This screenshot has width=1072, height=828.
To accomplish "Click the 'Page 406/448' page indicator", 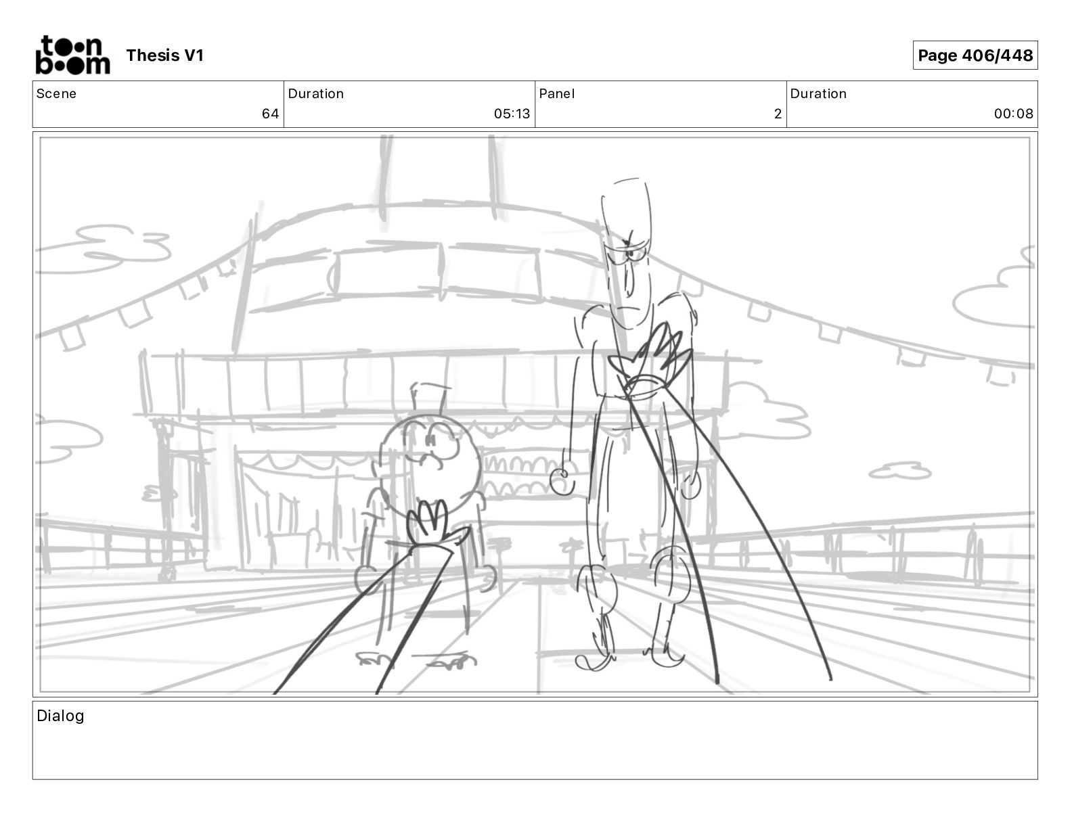I will 975,55.
